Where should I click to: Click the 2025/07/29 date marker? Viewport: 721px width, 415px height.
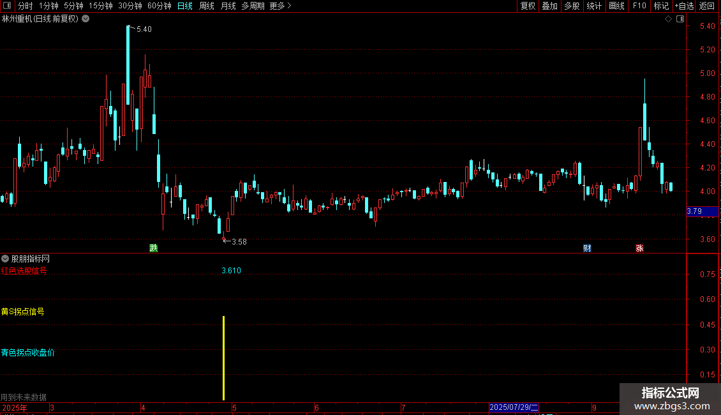click(x=514, y=407)
